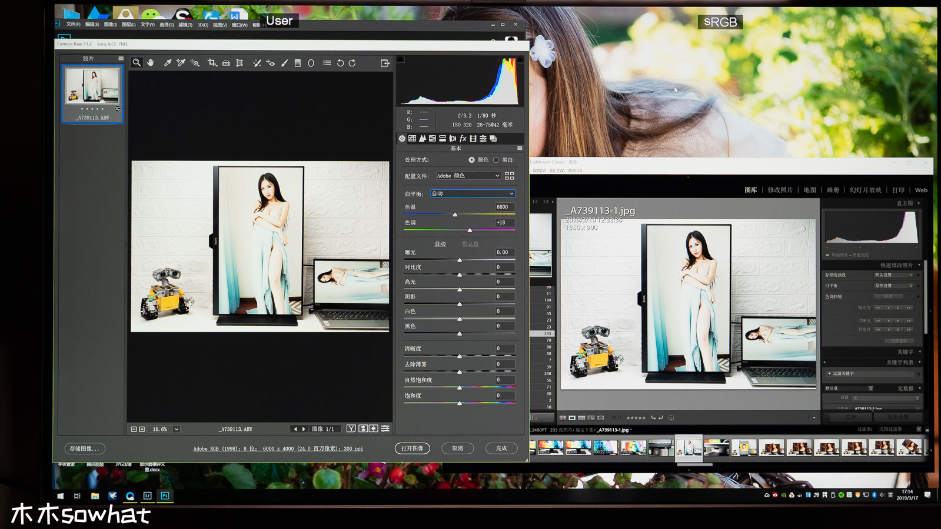Open the Adobe RGB workflow options link

278,449
